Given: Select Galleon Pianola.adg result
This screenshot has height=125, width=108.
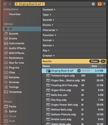Looking at the screenshot, I should pos(74,115).
